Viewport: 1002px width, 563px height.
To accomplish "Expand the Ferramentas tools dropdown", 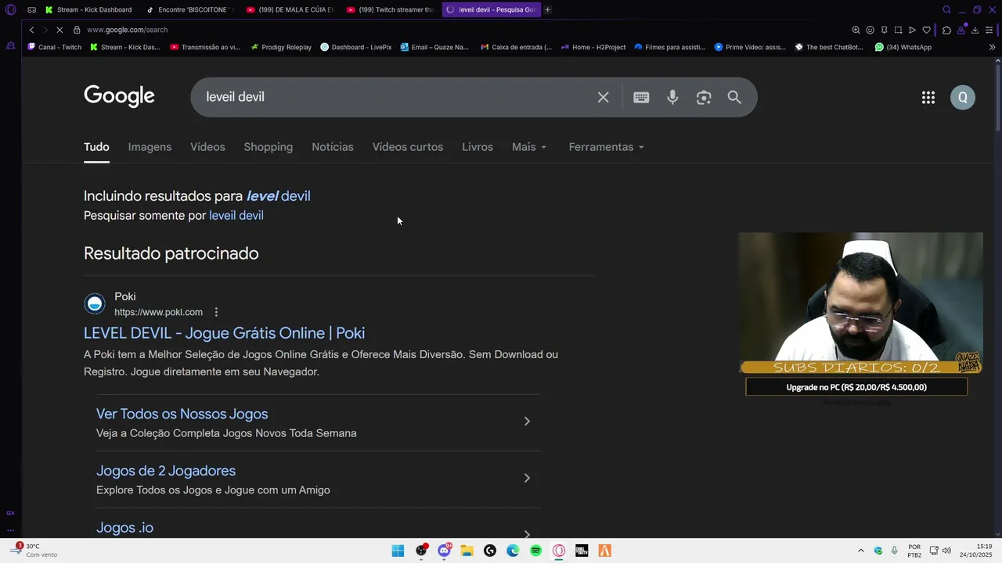I will [606, 147].
